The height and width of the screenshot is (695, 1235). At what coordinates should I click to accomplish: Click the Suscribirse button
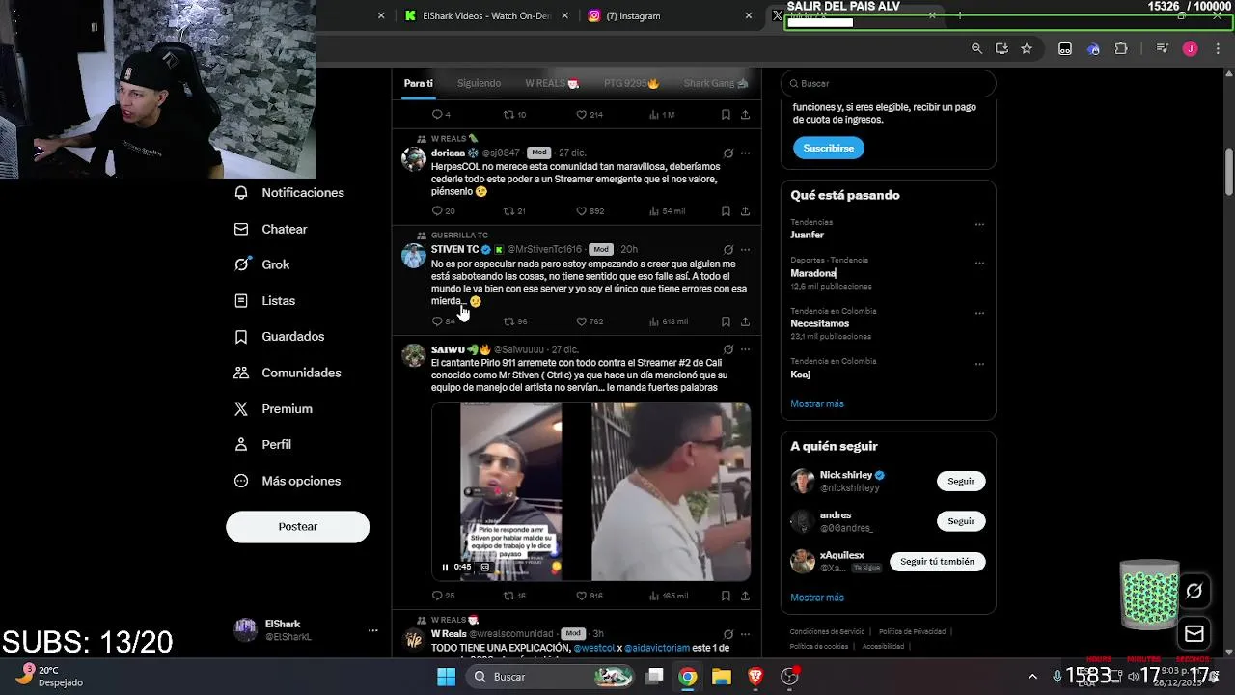click(x=829, y=148)
